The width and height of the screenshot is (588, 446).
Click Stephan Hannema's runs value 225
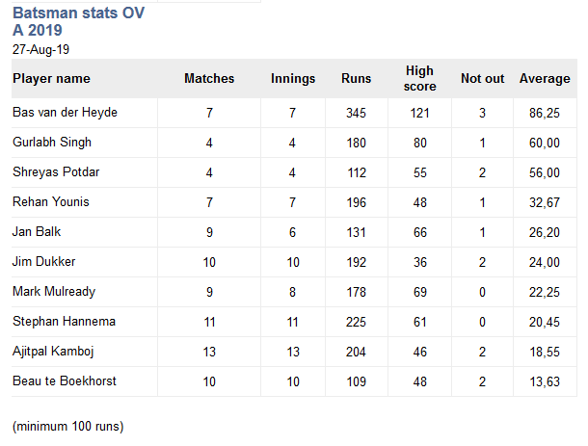tap(356, 322)
